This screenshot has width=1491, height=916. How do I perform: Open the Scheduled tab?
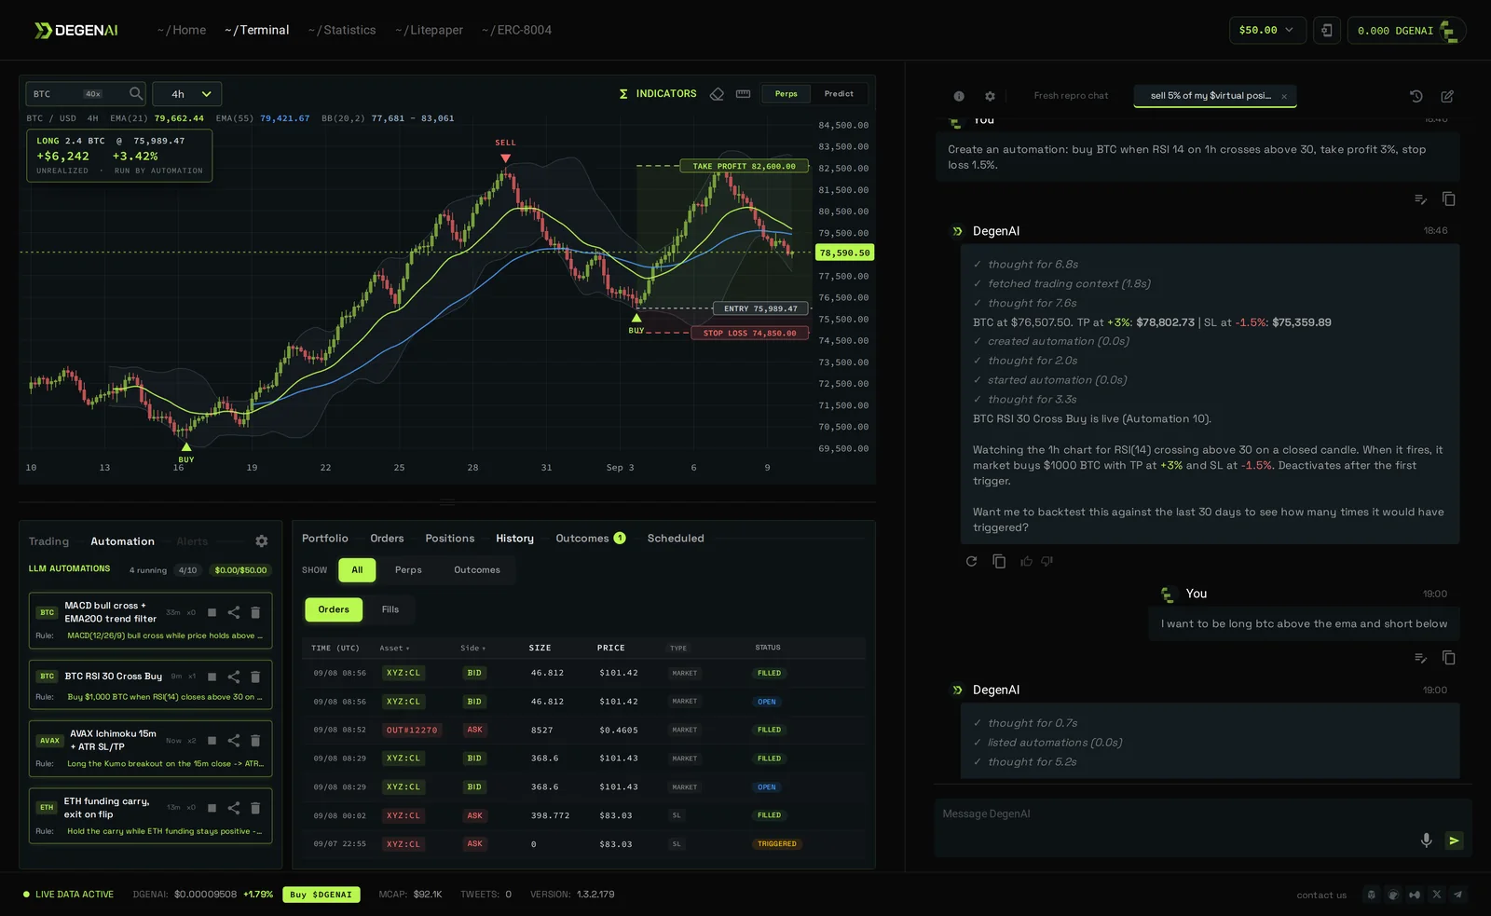point(676,539)
